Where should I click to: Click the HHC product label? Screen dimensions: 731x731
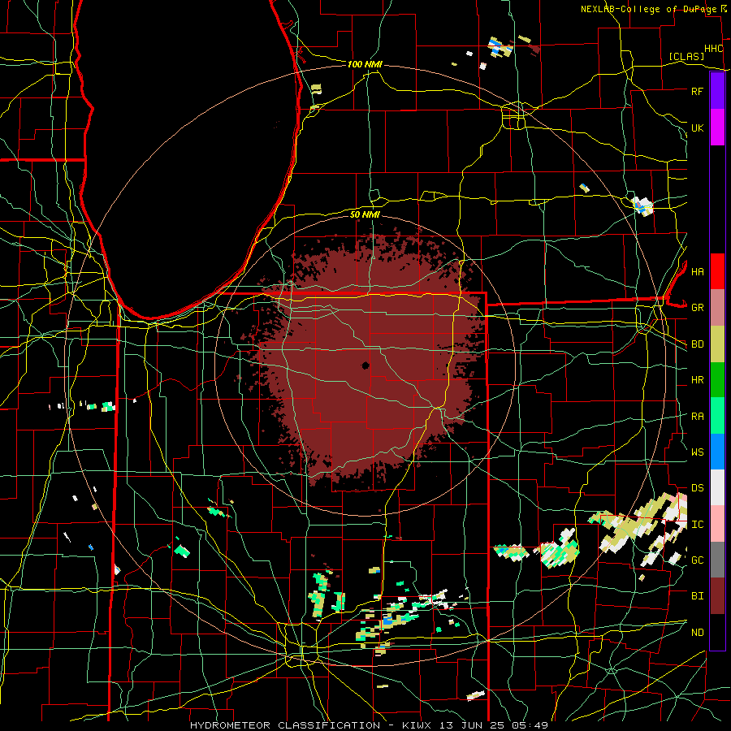click(713, 49)
